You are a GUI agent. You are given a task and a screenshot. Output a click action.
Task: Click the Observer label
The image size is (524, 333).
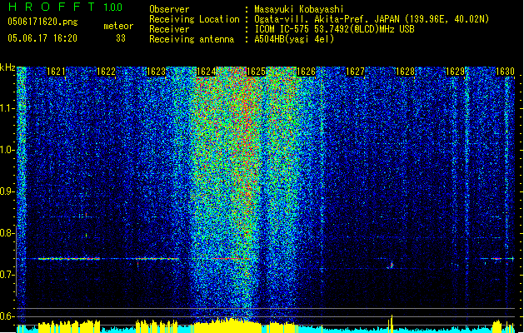(169, 9)
